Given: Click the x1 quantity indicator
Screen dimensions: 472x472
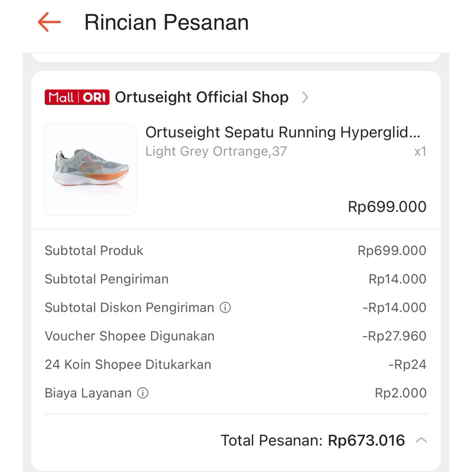Looking at the screenshot, I should (x=419, y=152).
